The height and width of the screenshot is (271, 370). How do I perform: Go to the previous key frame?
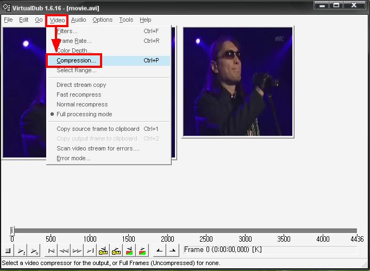click(103, 250)
